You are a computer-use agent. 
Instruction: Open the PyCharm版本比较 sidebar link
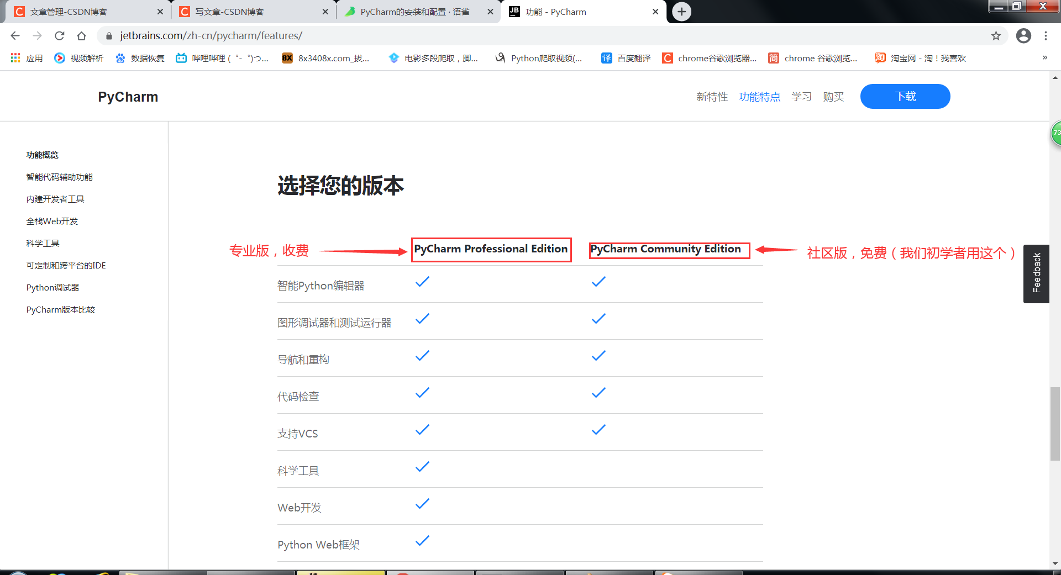tap(61, 309)
